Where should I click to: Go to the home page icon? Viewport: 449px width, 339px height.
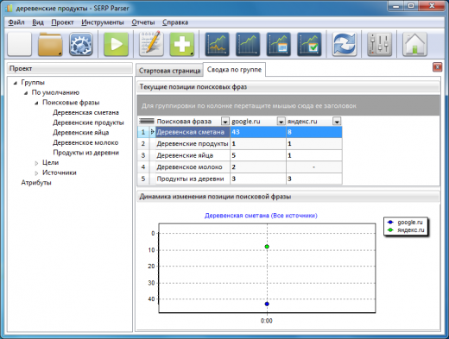pos(414,44)
